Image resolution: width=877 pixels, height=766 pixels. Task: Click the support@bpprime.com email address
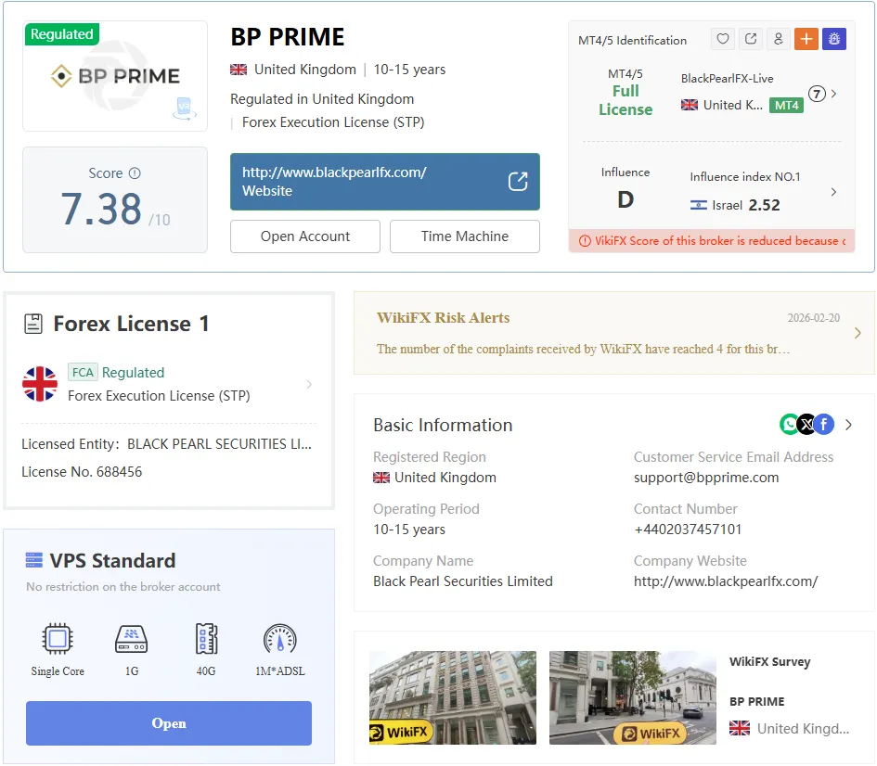pos(706,478)
